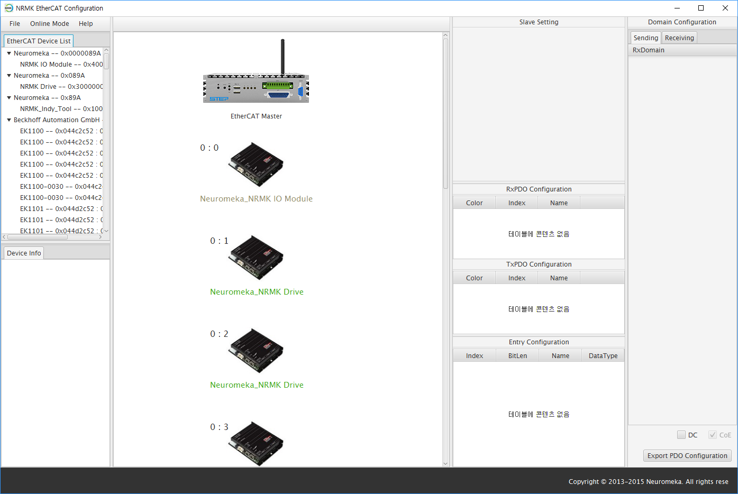Screen dimensions: 738x494
Task: Click the device list horizontal scrollbar thumb
Action: [x=38, y=237]
